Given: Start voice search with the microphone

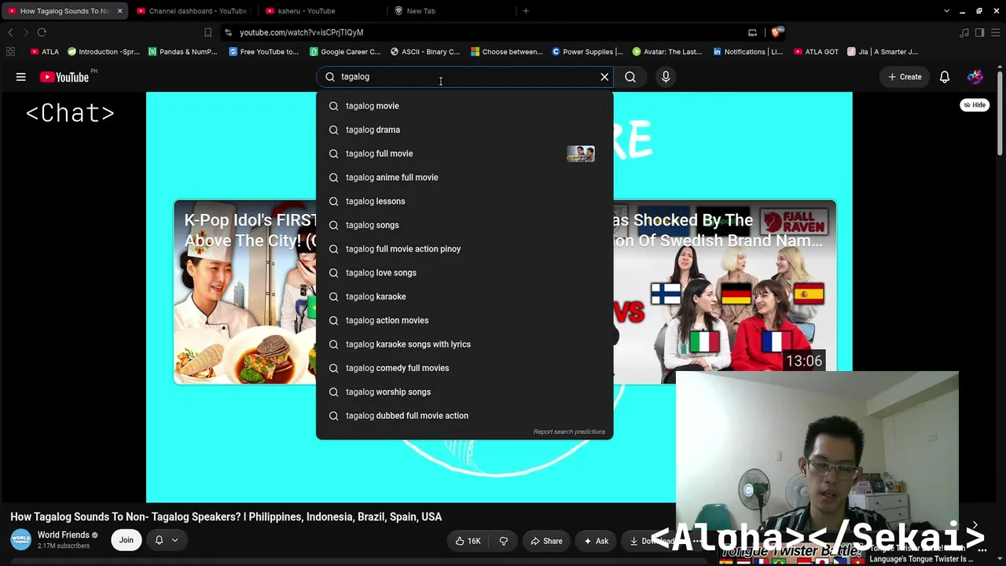Looking at the screenshot, I should click(666, 77).
